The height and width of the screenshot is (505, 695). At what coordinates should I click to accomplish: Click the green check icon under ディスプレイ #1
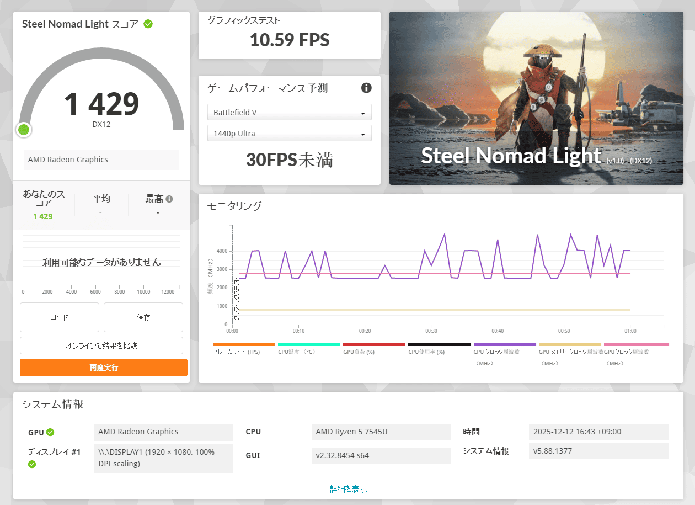[32, 464]
